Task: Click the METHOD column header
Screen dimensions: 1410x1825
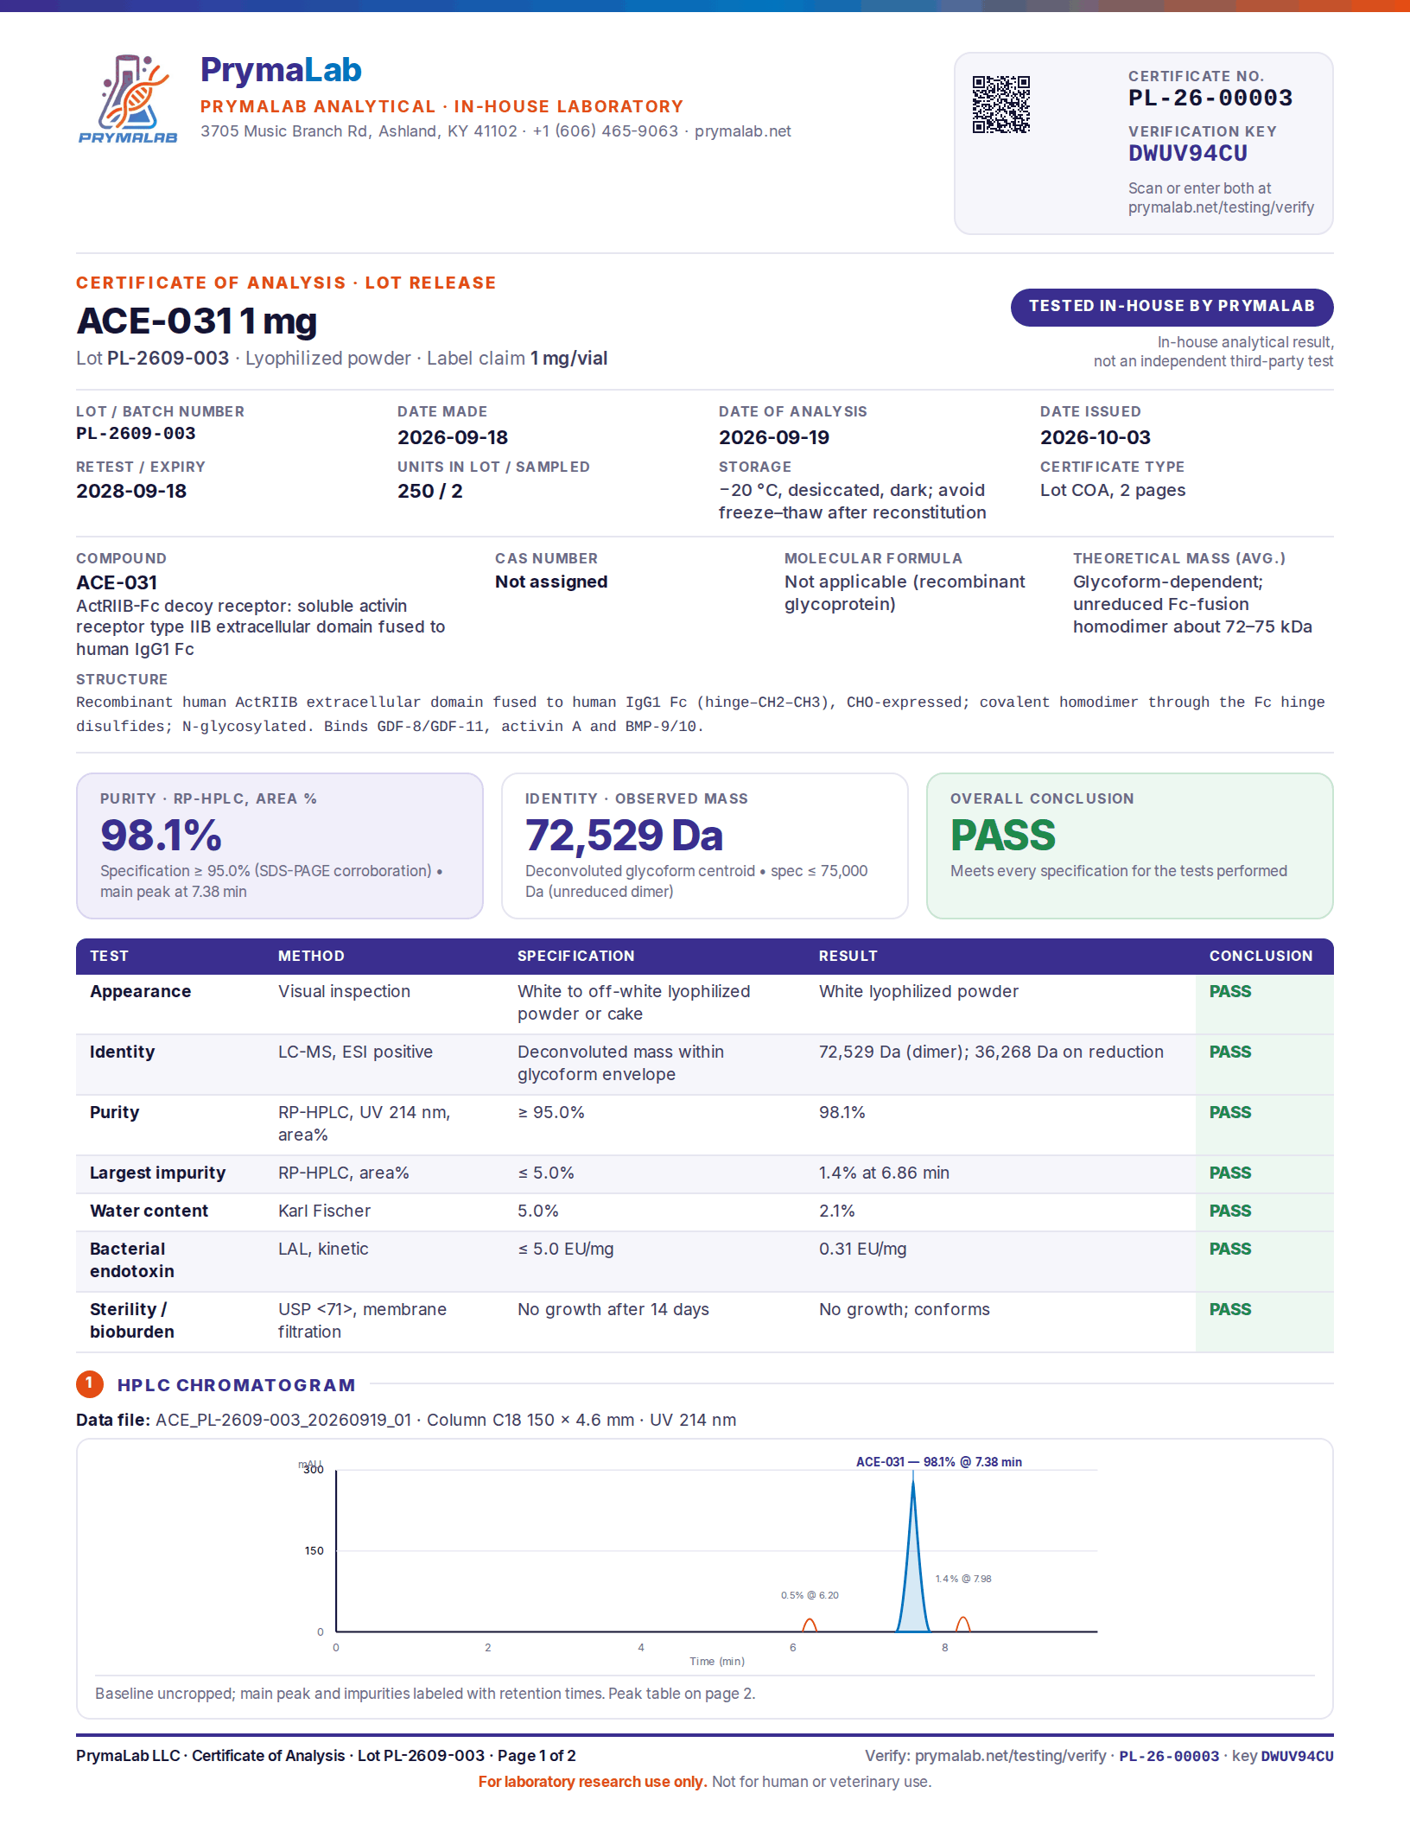Action: (311, 956)
